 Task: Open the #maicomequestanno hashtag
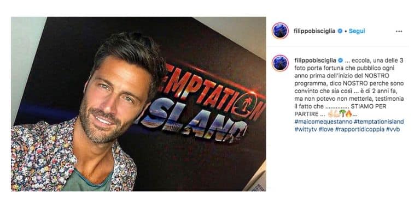point(323,122)
